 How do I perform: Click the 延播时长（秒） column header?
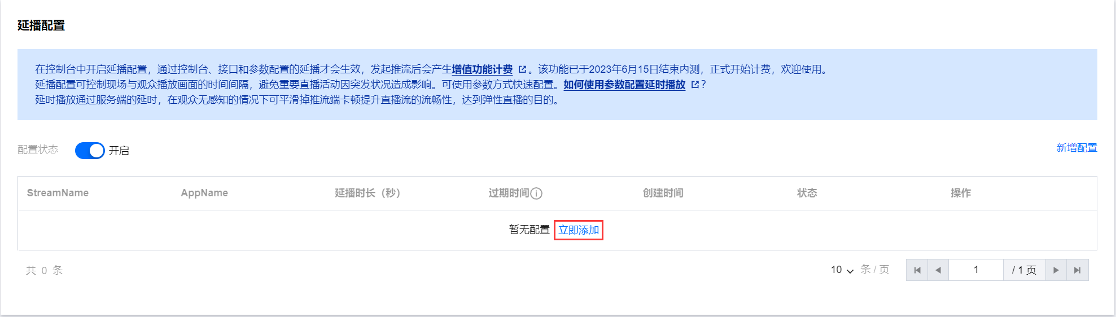pos(367,193)
